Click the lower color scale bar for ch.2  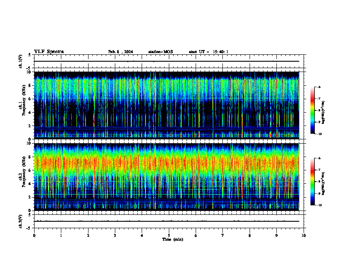(x=313, y=182)
